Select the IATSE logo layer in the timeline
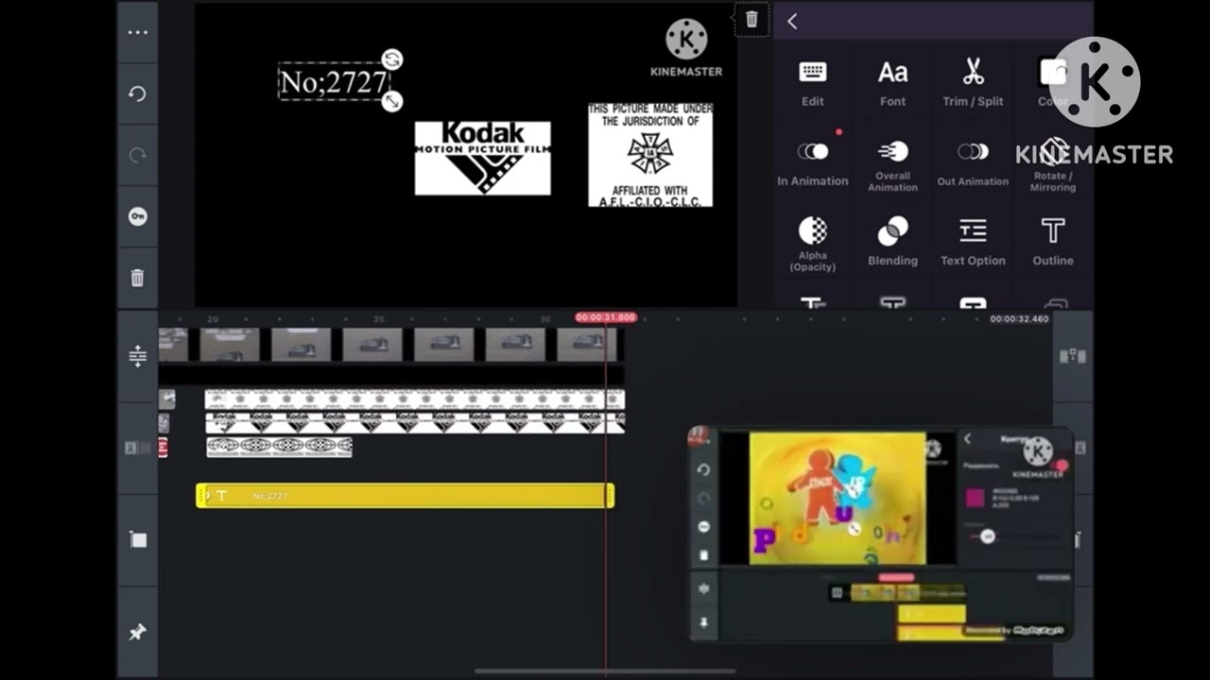Image resolution: width=1210 pixels, height=680 pixels. pos(415,399)
